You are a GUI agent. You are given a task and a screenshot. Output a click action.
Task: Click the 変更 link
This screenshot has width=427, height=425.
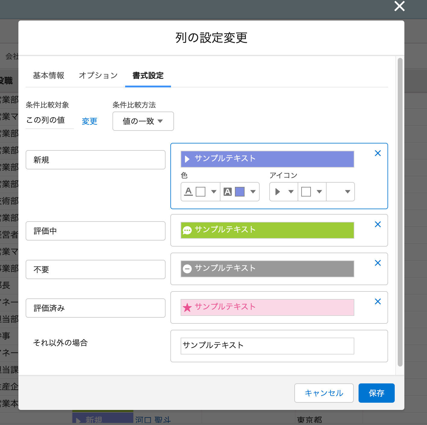click(x=90, y=121)
